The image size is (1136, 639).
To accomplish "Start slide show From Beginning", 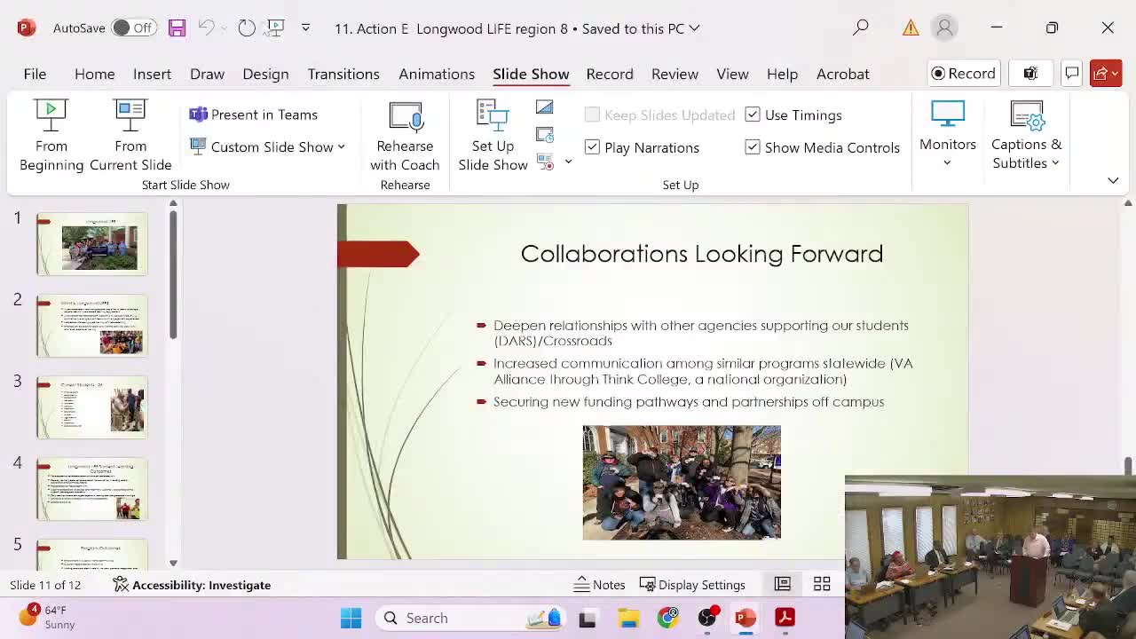I will (51, 135).
